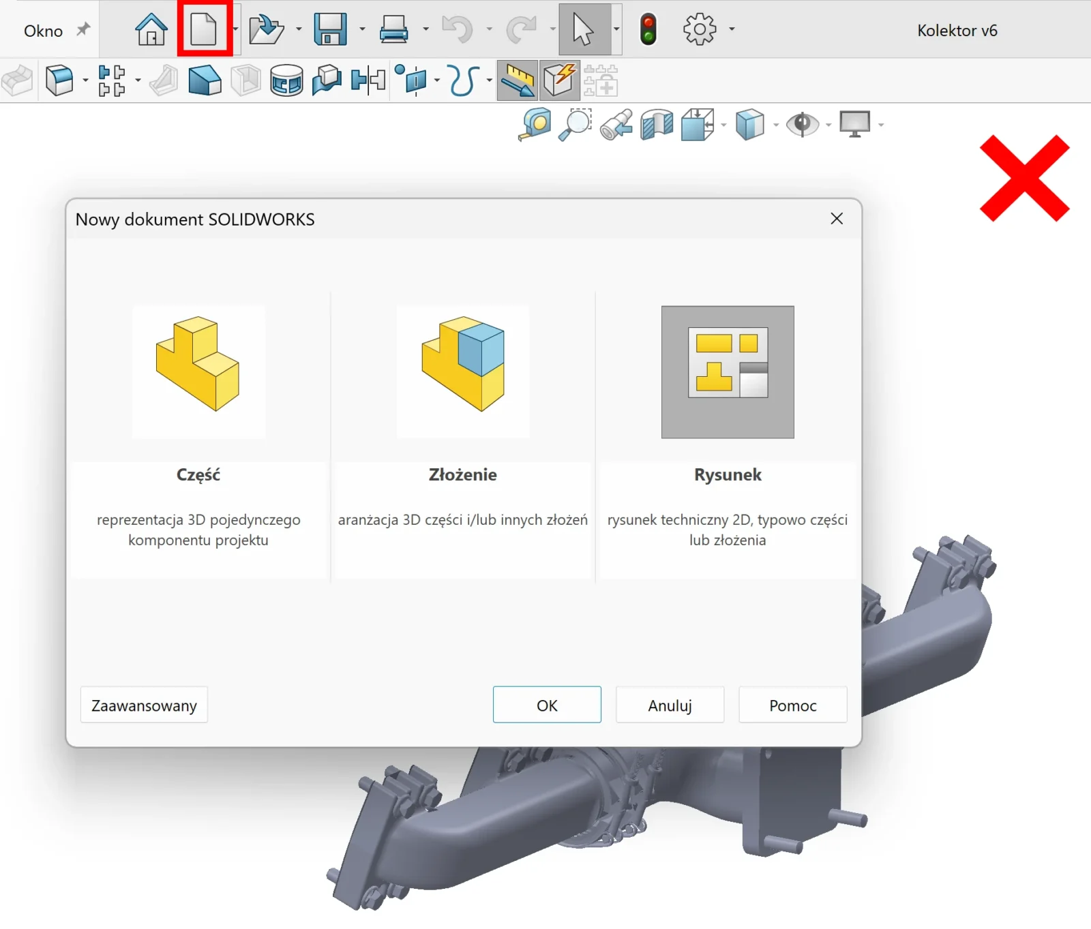Select the Wrap feature tool
1091x929 pixels.
point(286,80)
